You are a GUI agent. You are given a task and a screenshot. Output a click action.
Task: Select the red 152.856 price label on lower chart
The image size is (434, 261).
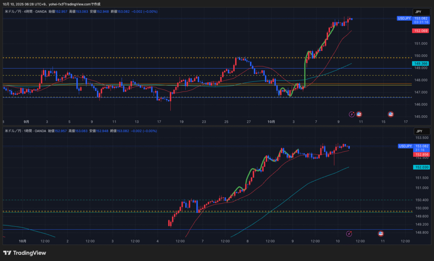(421, 155)
